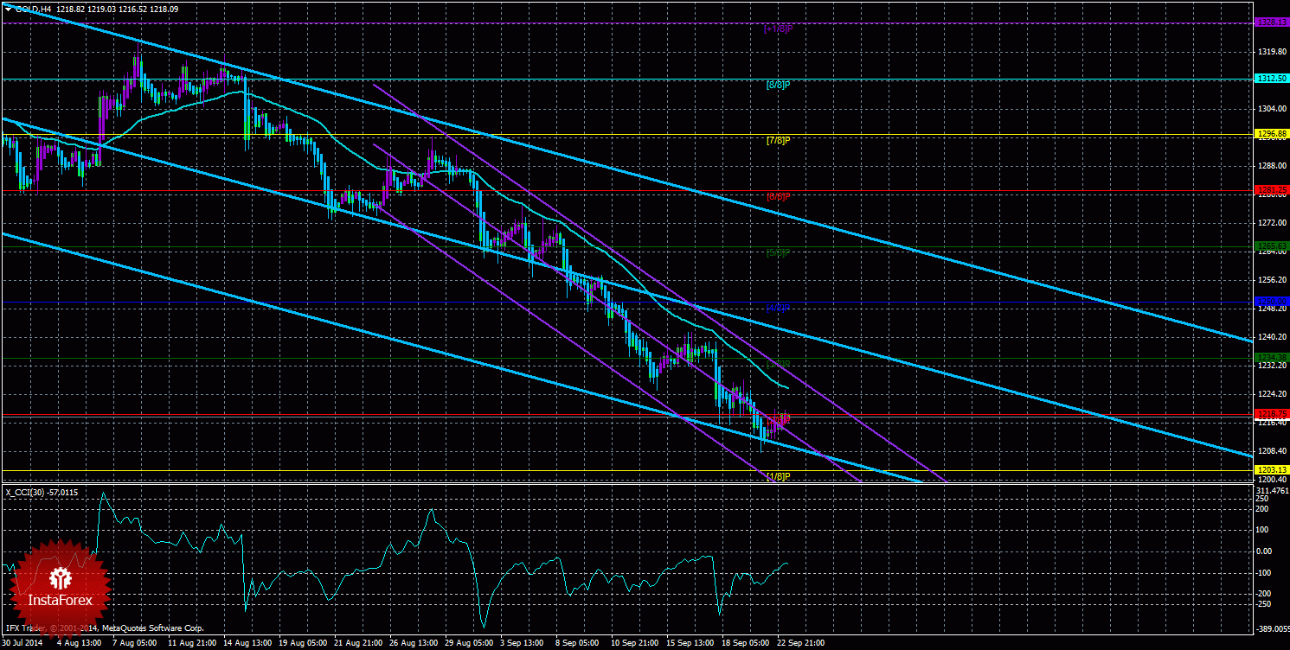1290x650 pixels.
Task: Click the 21 Aug 21:00 time label
Action: 357,643
